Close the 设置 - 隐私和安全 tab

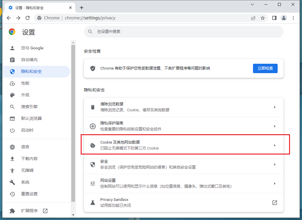click(70, 8)
